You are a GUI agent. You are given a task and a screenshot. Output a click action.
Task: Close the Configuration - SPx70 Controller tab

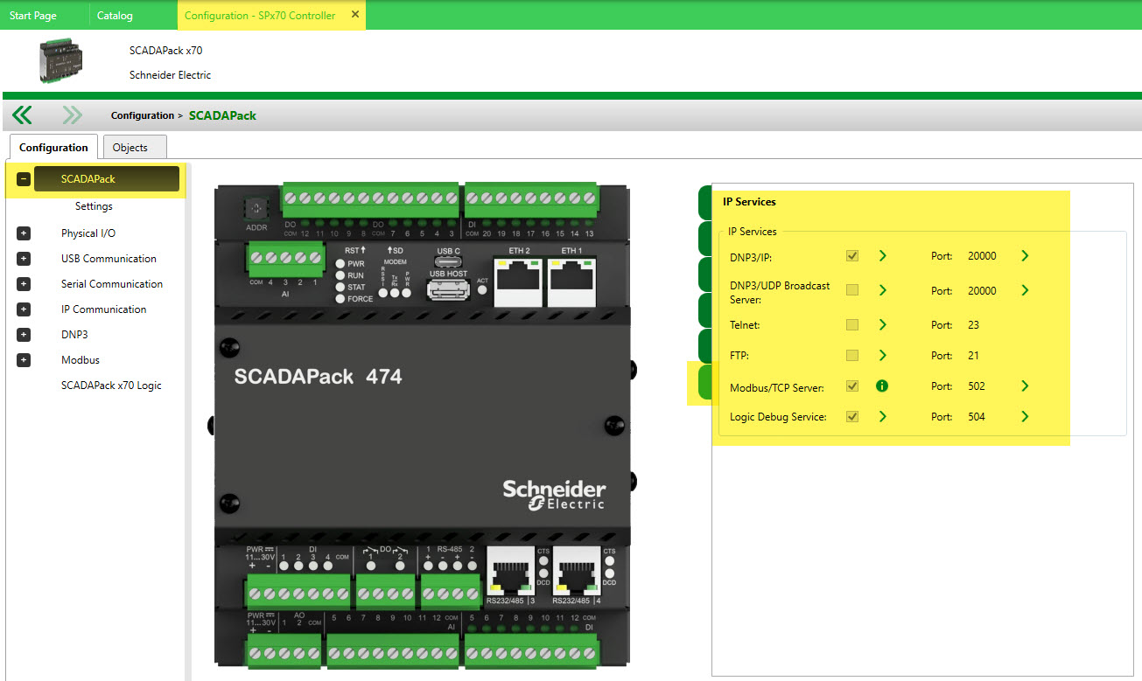tap(354, 15)
